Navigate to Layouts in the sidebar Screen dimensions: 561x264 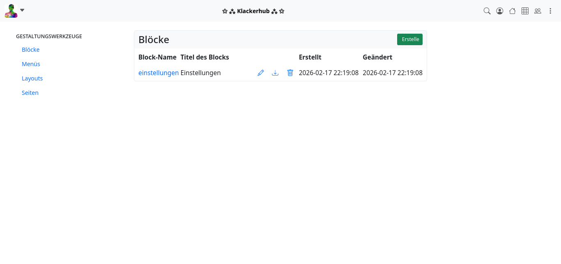pyautogui.click(x=32, y=78)
